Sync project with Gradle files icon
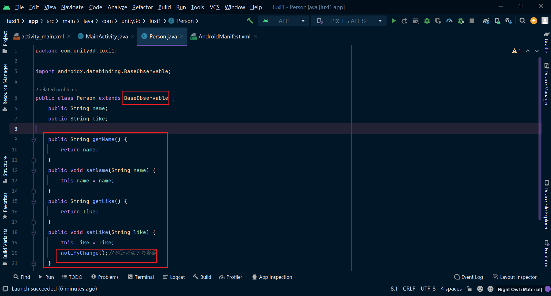This screenshot has height=296, width=551. tap(486, 21)
